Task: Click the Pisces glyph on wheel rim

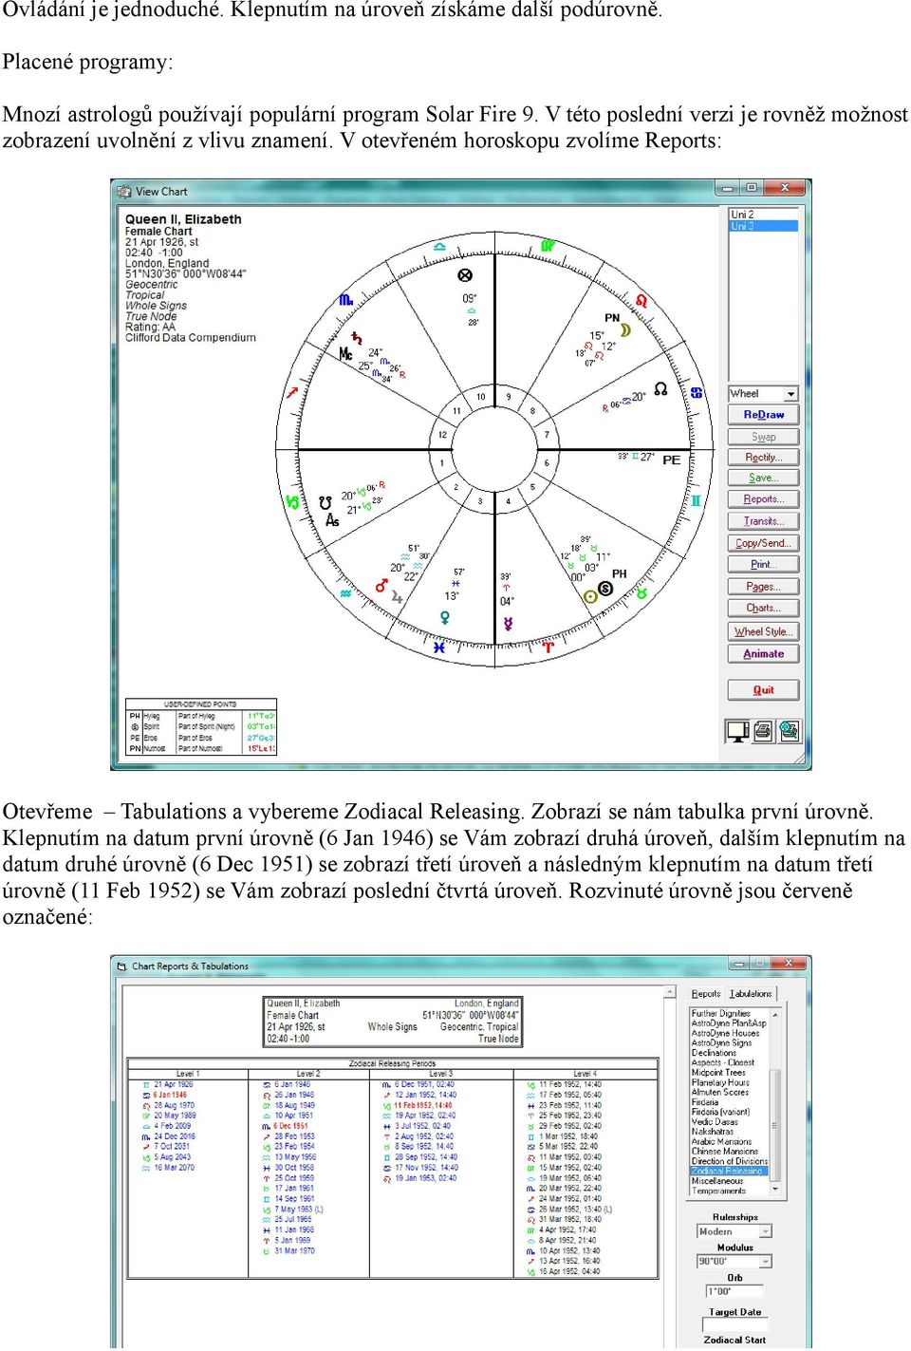Action: tap(438, 647)
